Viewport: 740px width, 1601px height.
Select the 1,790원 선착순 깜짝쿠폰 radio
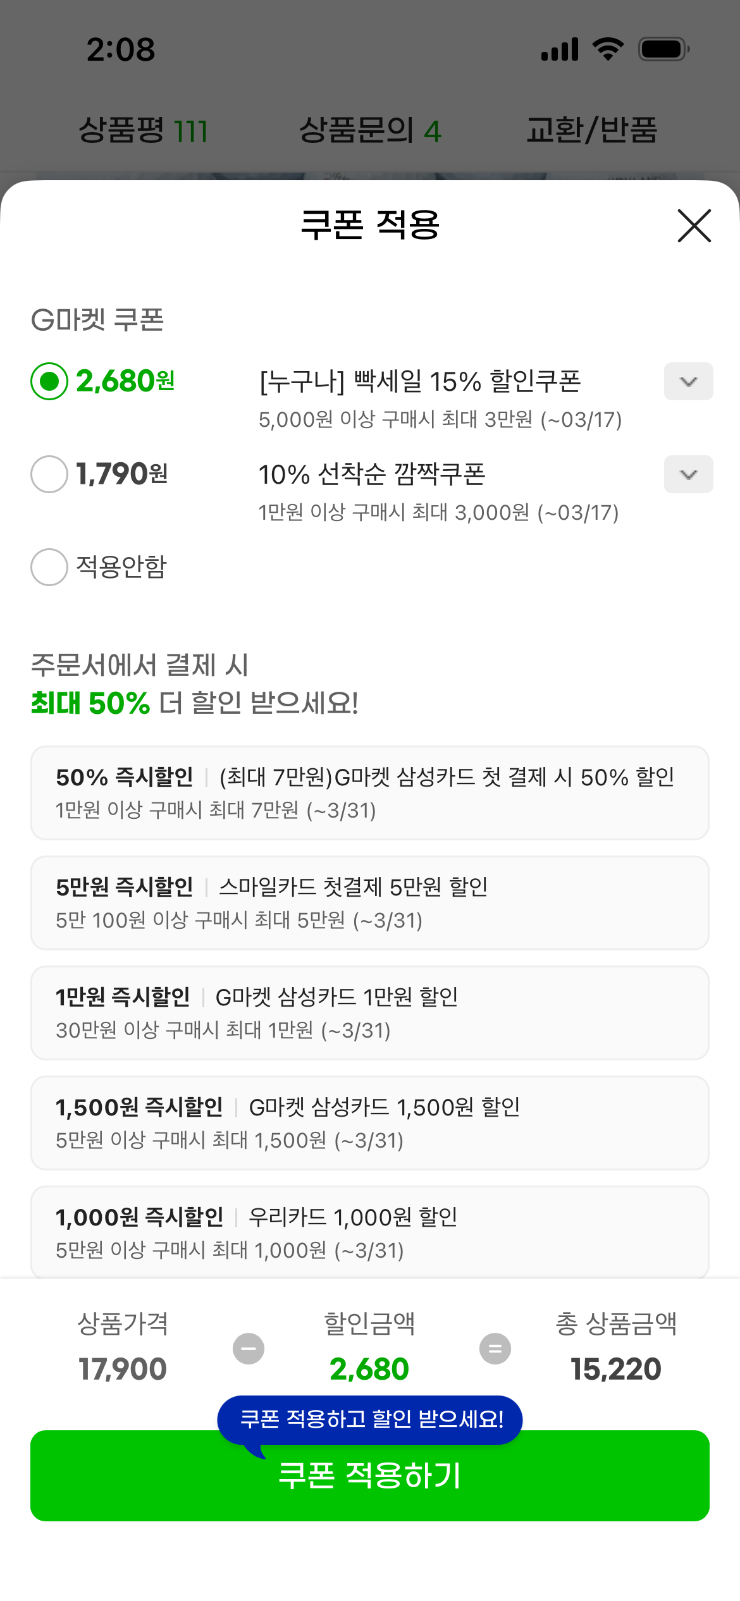click(x=49, y=474)
